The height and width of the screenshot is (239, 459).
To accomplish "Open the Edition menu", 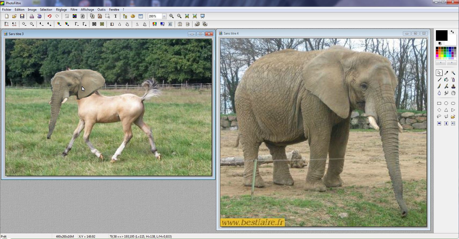I will (x=20, y=10).
